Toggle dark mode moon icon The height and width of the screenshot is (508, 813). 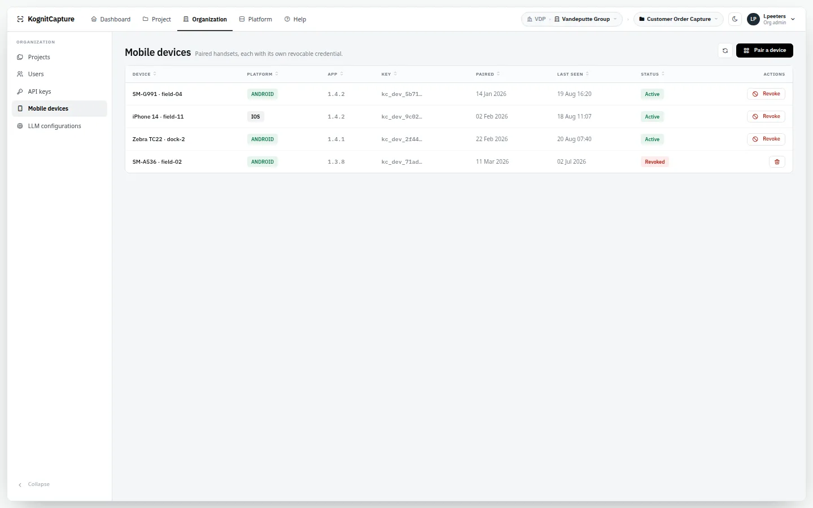pyautogui.click(x=735, y=19)
